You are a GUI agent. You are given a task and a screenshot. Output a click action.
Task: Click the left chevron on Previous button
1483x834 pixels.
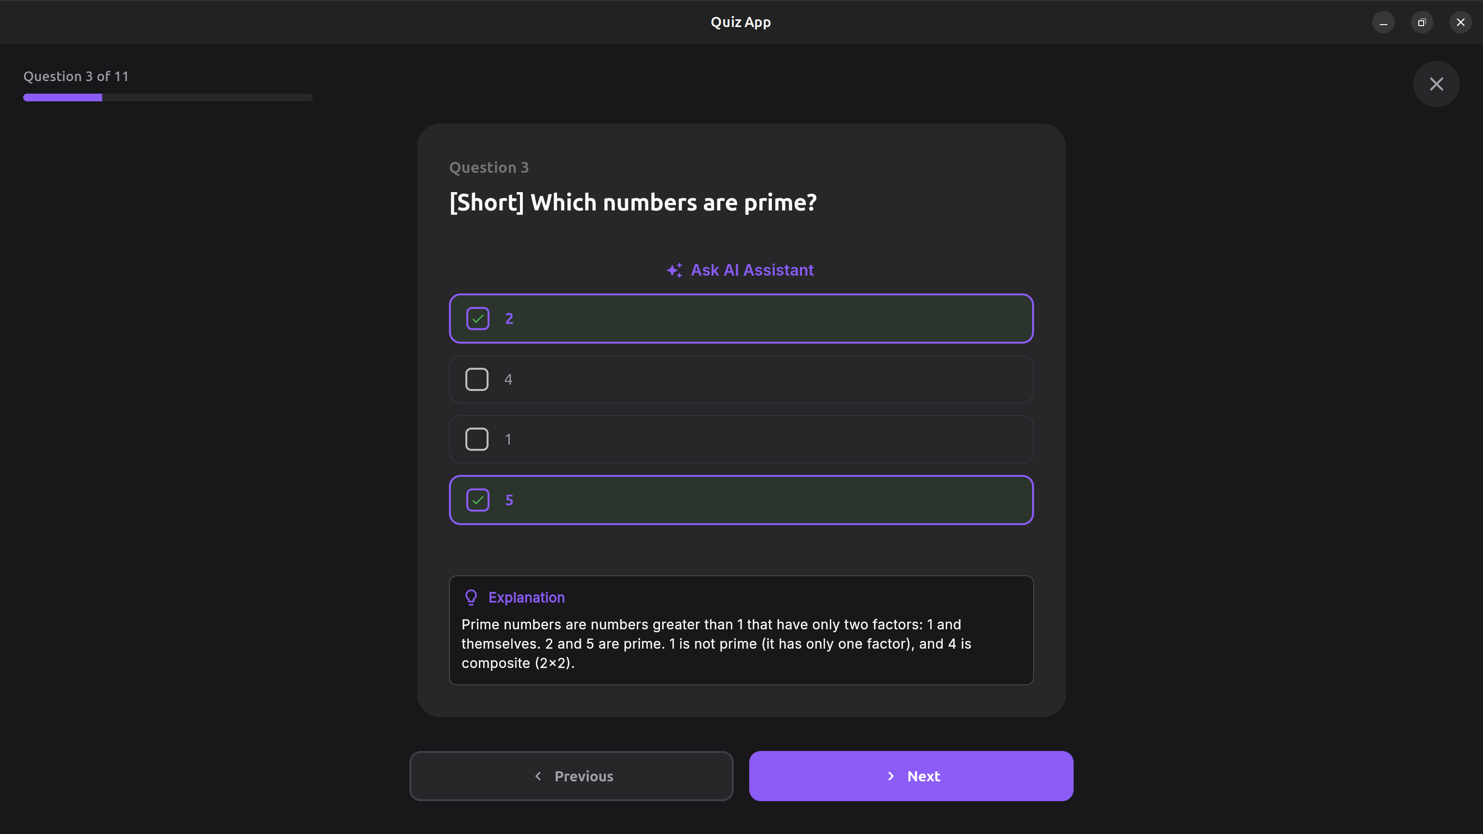538,776
